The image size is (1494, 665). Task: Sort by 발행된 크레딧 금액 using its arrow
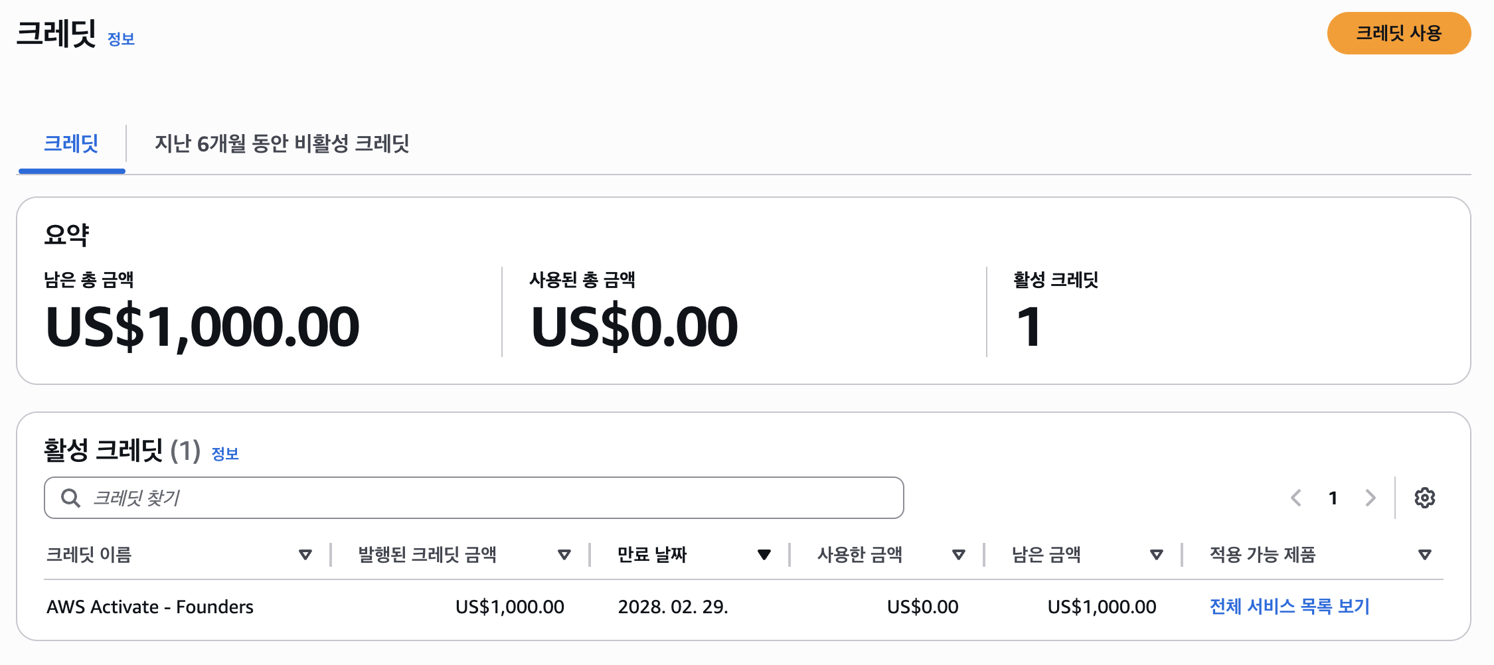coord(564,555)
